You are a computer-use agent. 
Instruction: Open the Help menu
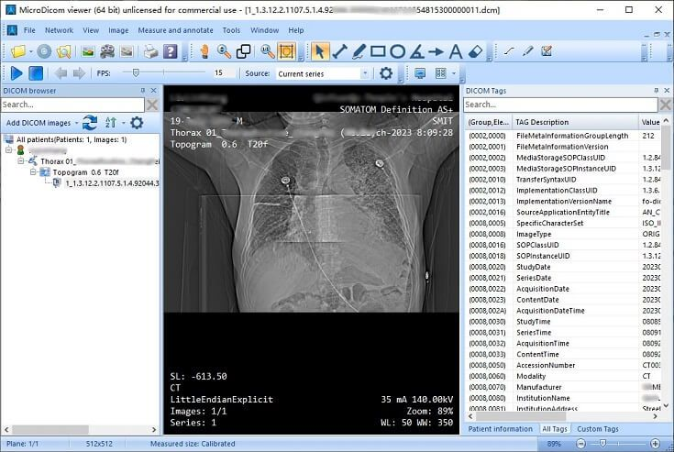pyautogui.click(x=295, y=30)
